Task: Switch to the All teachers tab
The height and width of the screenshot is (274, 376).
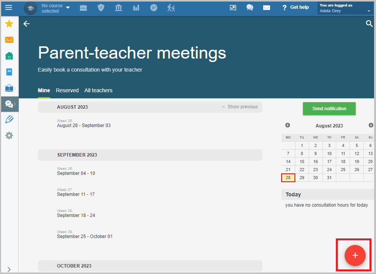Action: pos(98,90)
